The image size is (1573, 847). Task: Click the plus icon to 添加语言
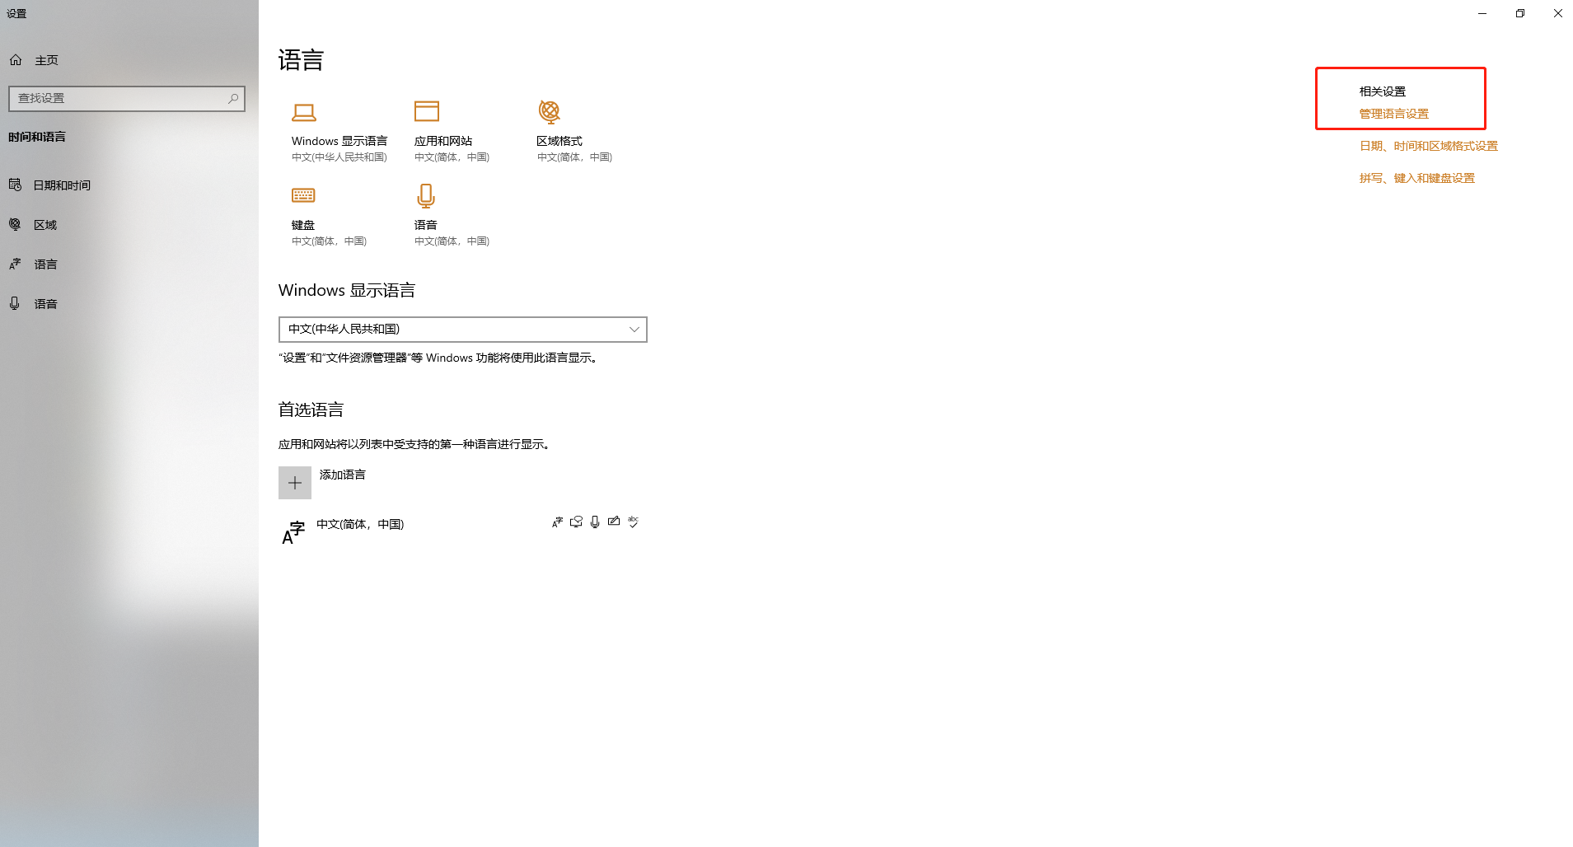click(295, 483)
